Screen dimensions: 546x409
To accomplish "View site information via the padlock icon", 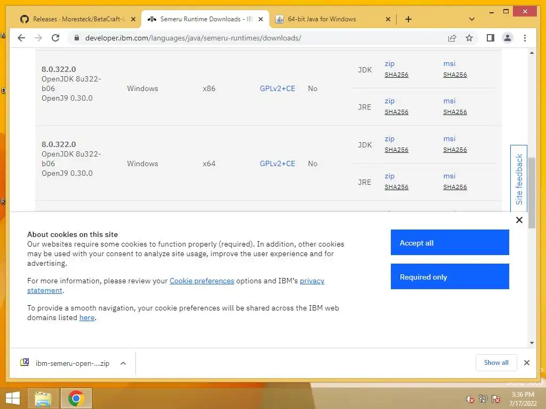I will (77, 38).
